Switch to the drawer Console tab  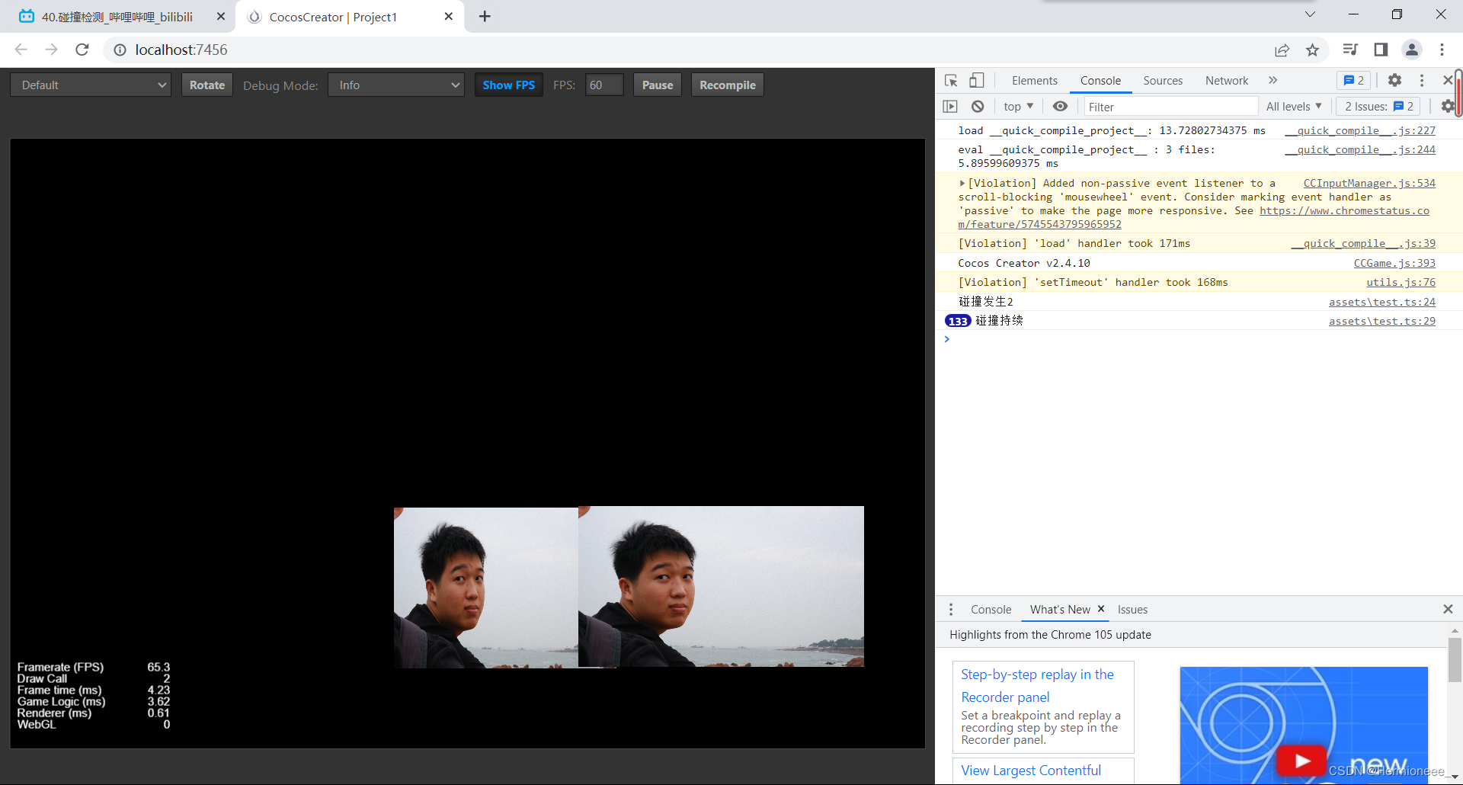[991, 609]
